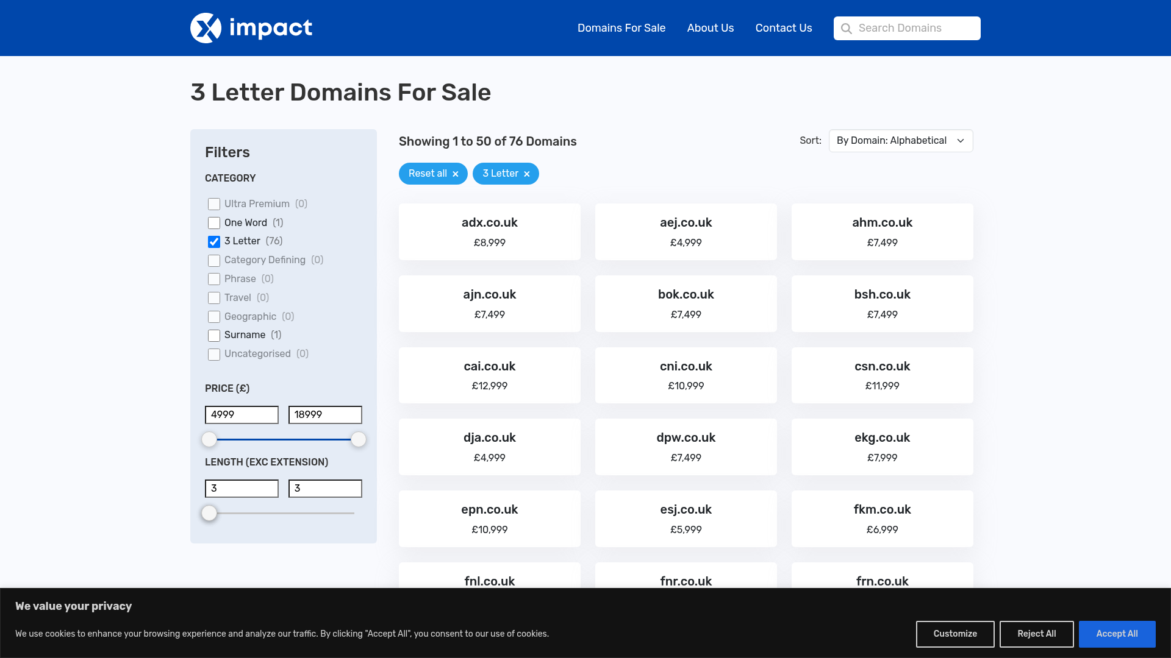Open csn.co.uk domain listing
The width and height of the screenshot is (1171, 658).
point(883,375)
